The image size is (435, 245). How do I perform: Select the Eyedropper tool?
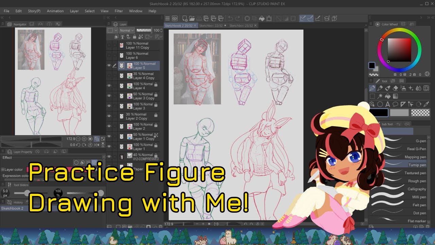[426, 104]
